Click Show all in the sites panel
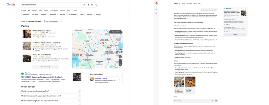The image size is (269, 105). 235,34
